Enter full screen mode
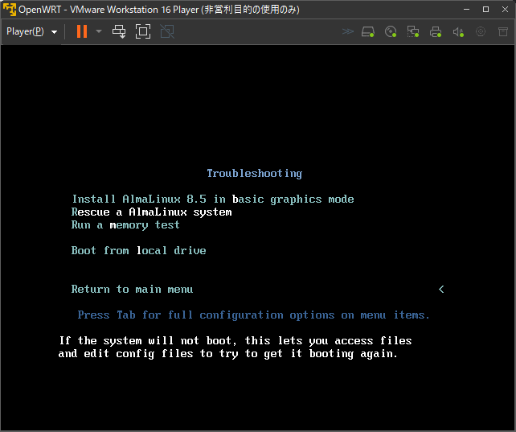The height and width of the screenshot is (432, 516). click(143, 31)
